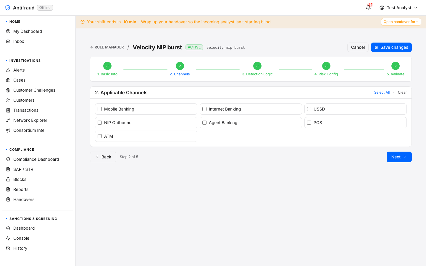
Task: Click Open handover form button
Action: tap(401, 22)
